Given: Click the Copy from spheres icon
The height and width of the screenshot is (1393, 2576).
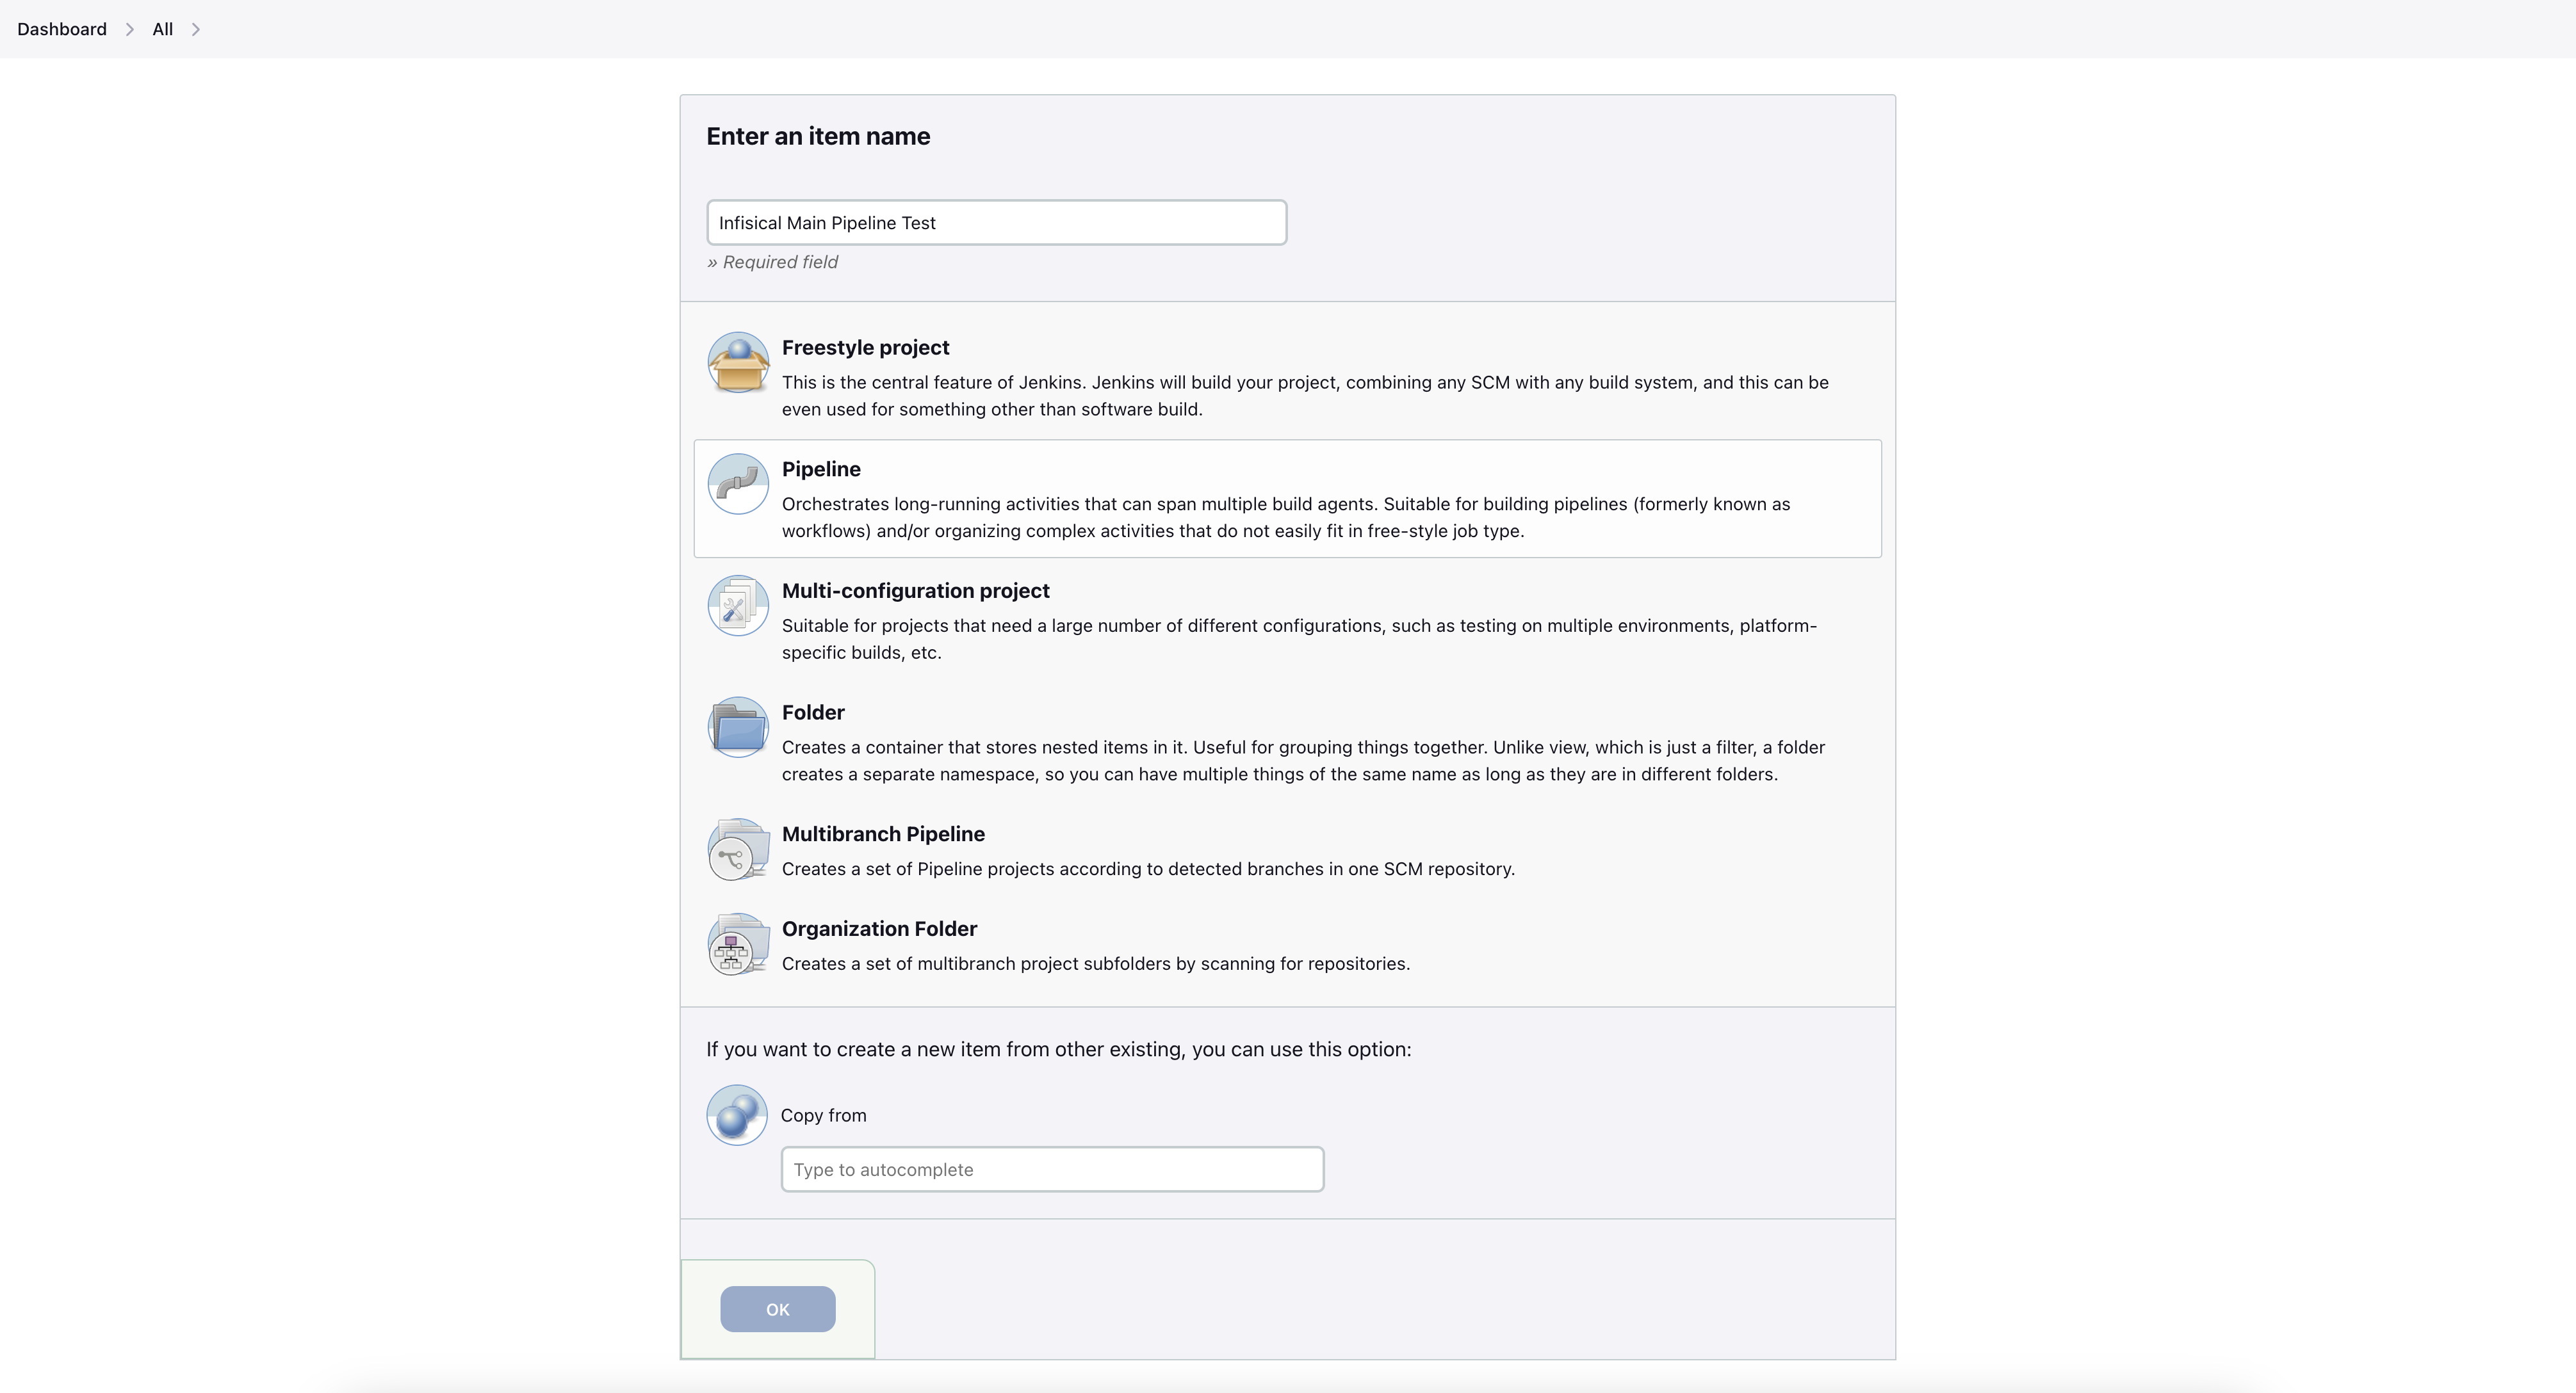Looking at the screenshot, I should (737, 1115).
